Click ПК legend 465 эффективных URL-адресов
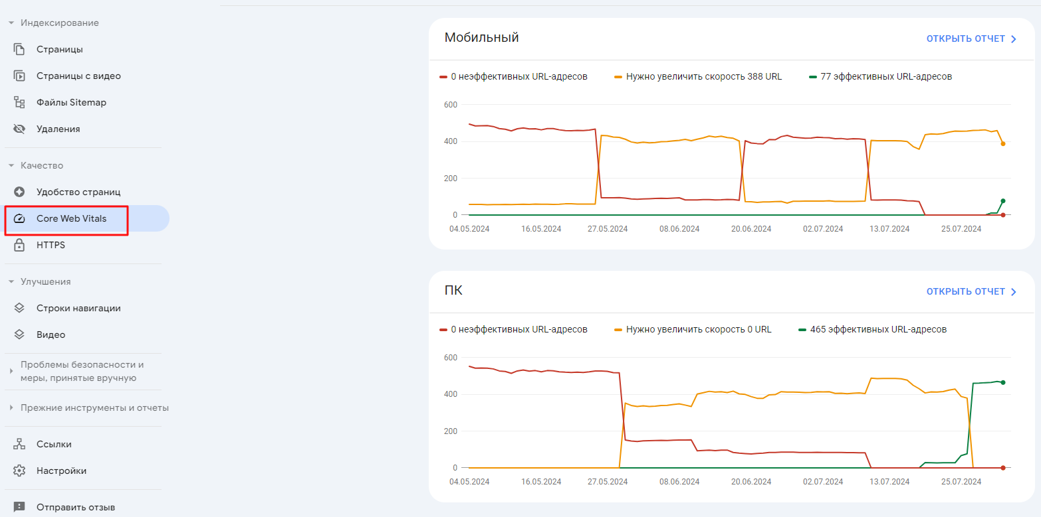The image size is (1041, 517). pos(872,330)
